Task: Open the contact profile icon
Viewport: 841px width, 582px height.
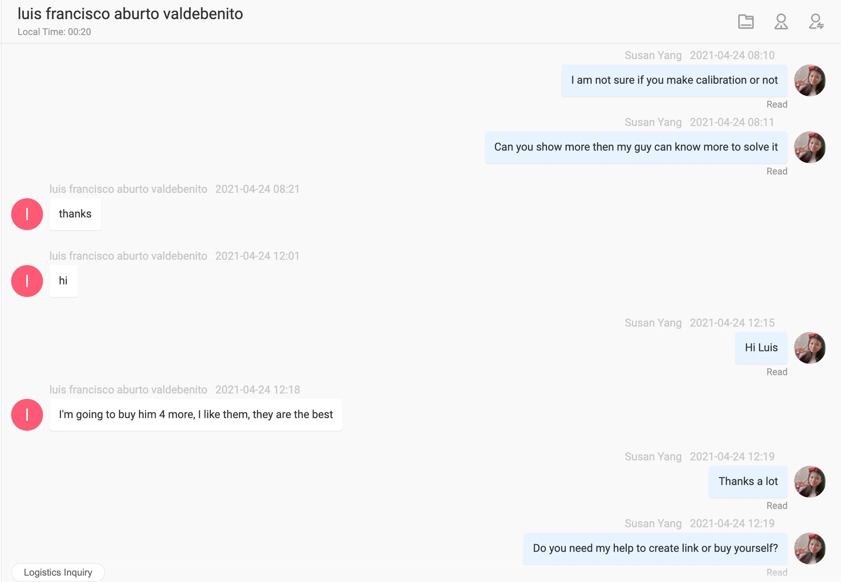Action: coord(781,21)
